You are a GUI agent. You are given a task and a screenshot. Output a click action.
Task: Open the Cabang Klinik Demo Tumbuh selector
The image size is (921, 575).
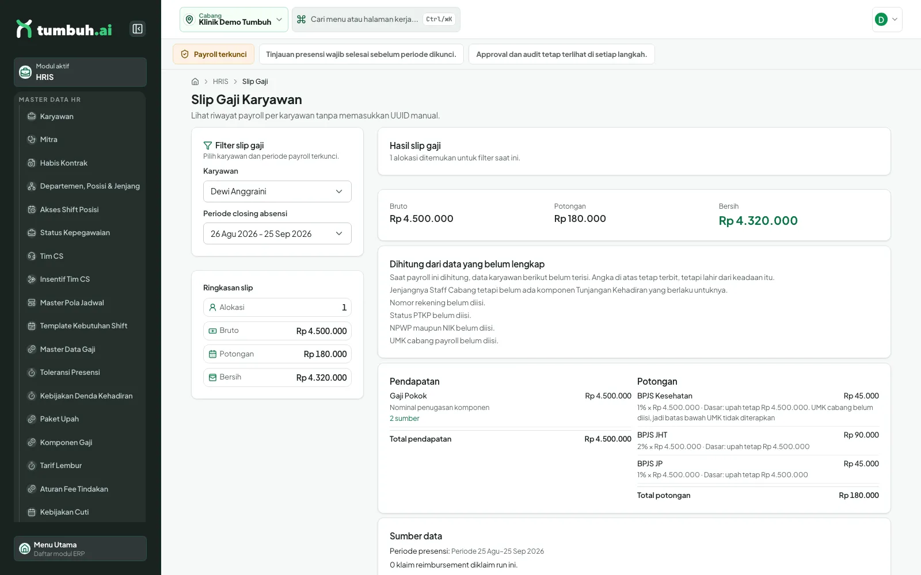pyautogui.click(x=234, y=20)
